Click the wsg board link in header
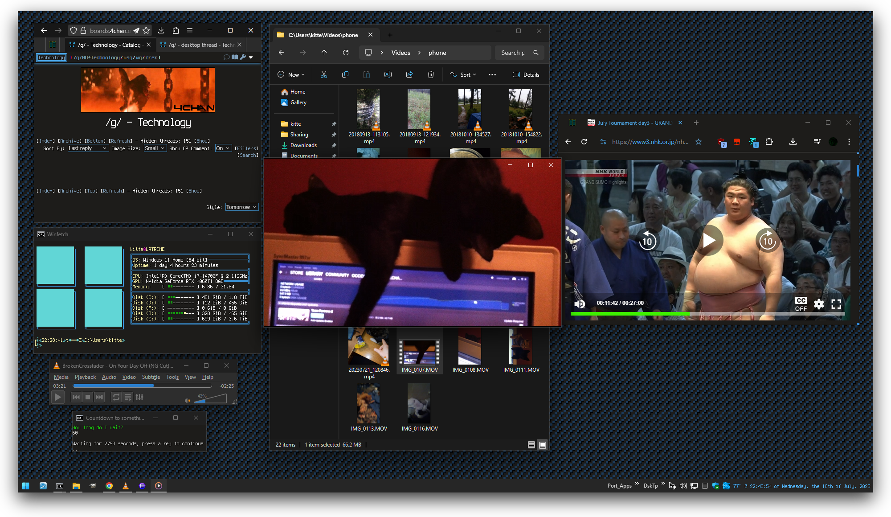The image size is (891, 517). 129,57
